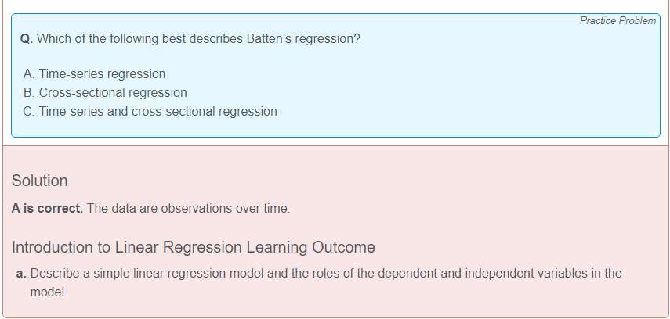The image size is (670, 319).
Task: Click learning outcome item a. description
Action: coord(326,282)
